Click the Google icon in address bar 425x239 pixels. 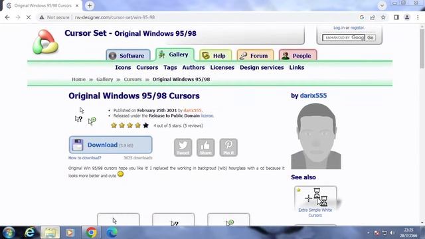coord(362,17)
